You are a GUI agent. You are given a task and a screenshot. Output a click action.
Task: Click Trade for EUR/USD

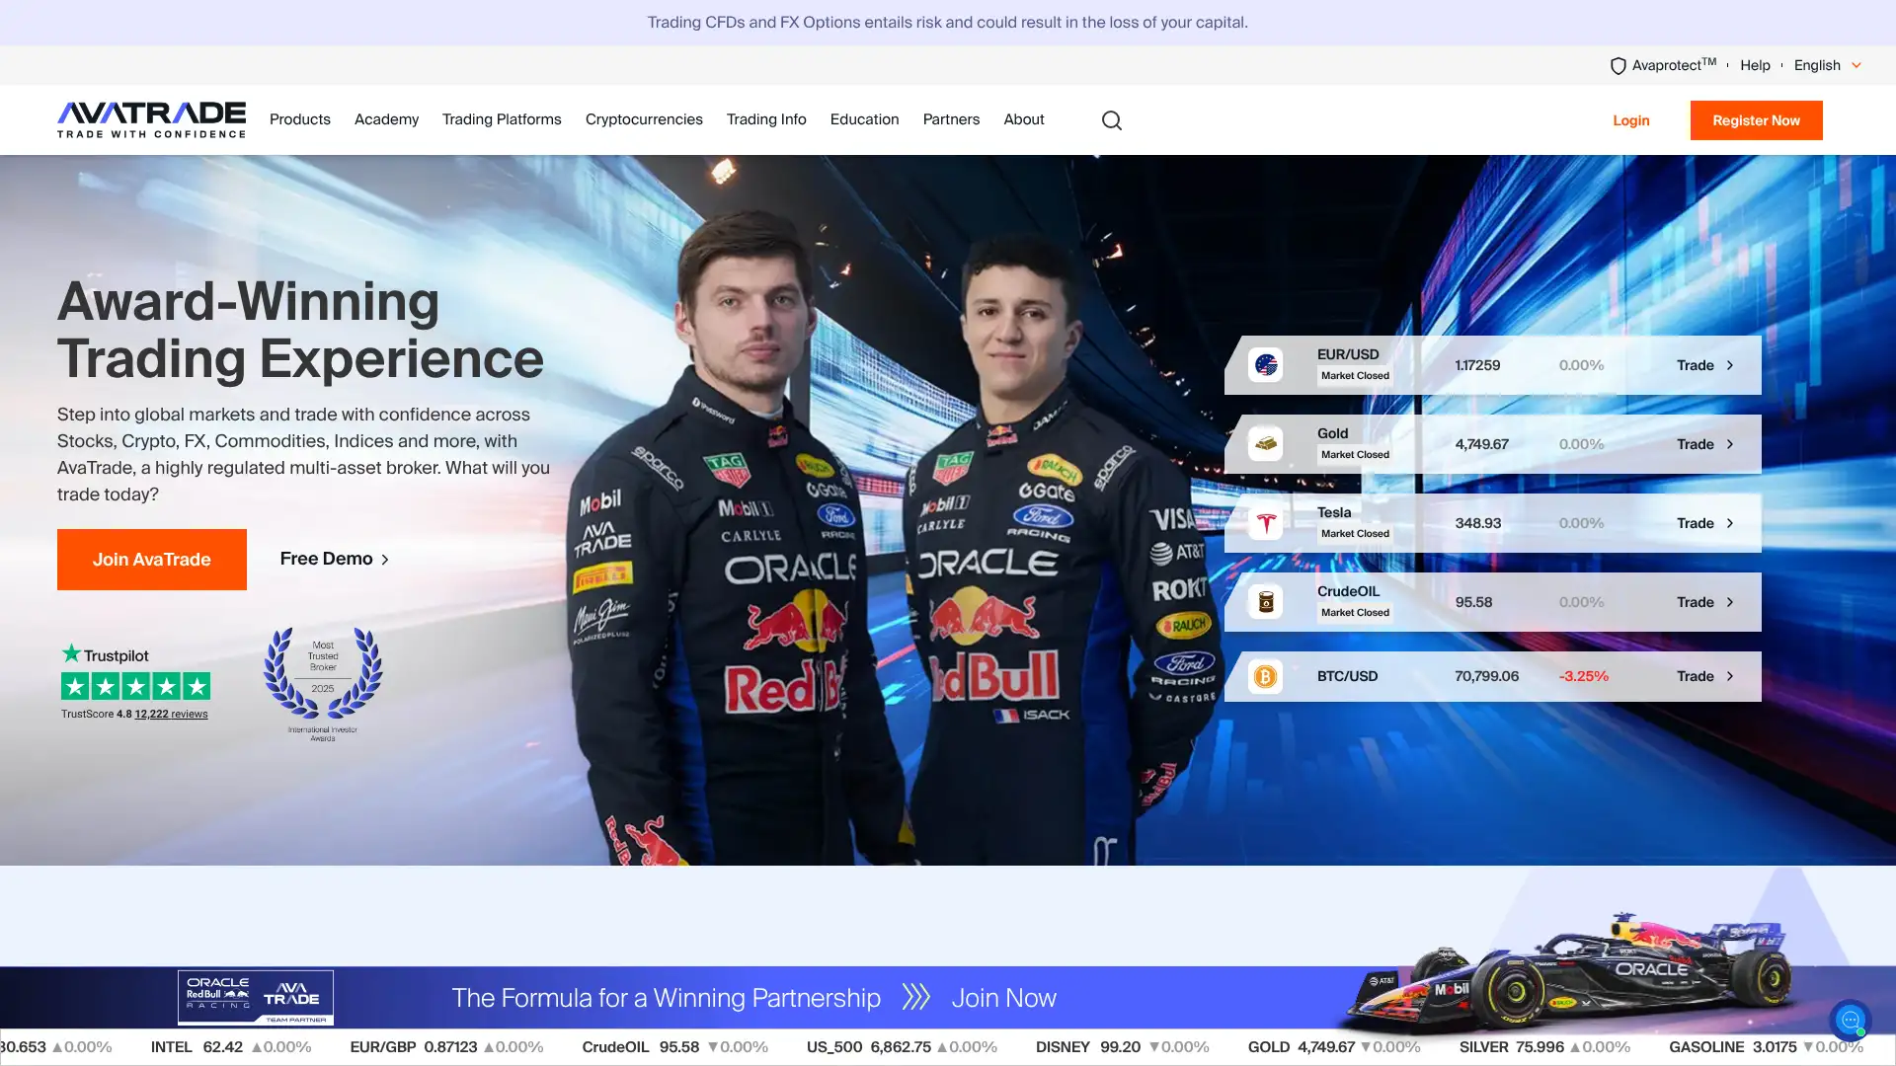coord(1695,365)
